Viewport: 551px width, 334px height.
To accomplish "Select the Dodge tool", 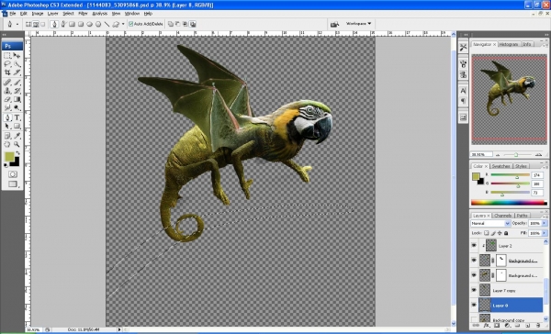I will (17, 108).
